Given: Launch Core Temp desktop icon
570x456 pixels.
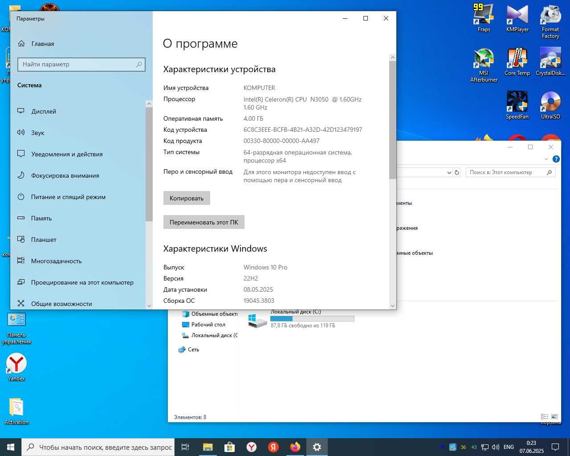Looking at the screenshot, I should (x=517, y=62).
